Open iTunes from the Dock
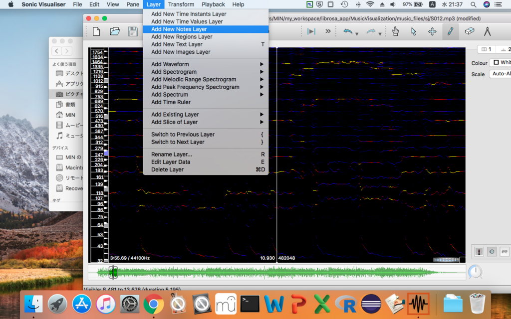511x319 pixels. (x=105, y=304)
